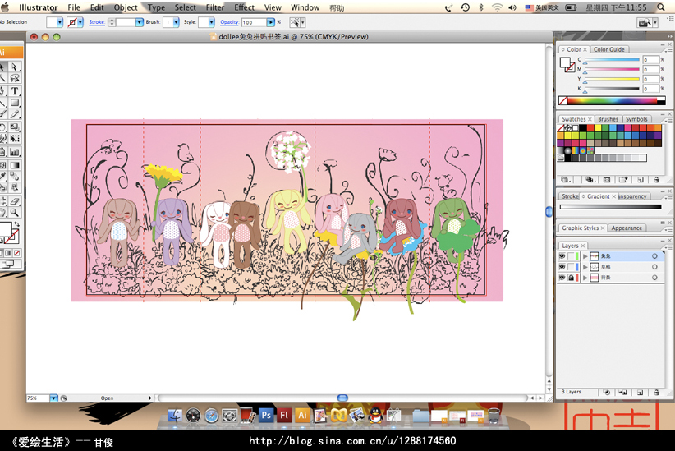Expand the bottom layer triangle
The width and height of the screenshot is (675, 451).
point(585,278)
